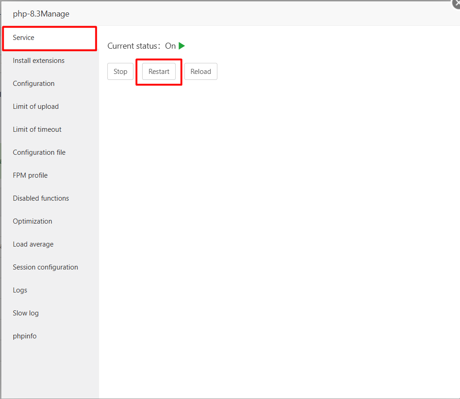Open the Install extensions section
The width and height of the screenshot is (460, 399).
coord(39,60)
